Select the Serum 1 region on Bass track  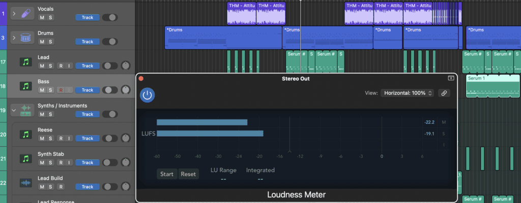click(493, 86)
